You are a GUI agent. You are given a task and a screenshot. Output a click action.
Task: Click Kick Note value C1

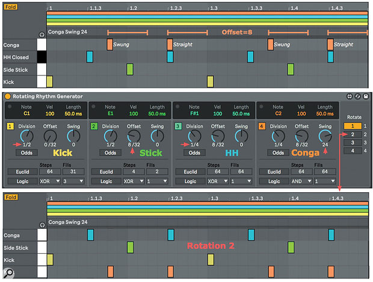26,114
